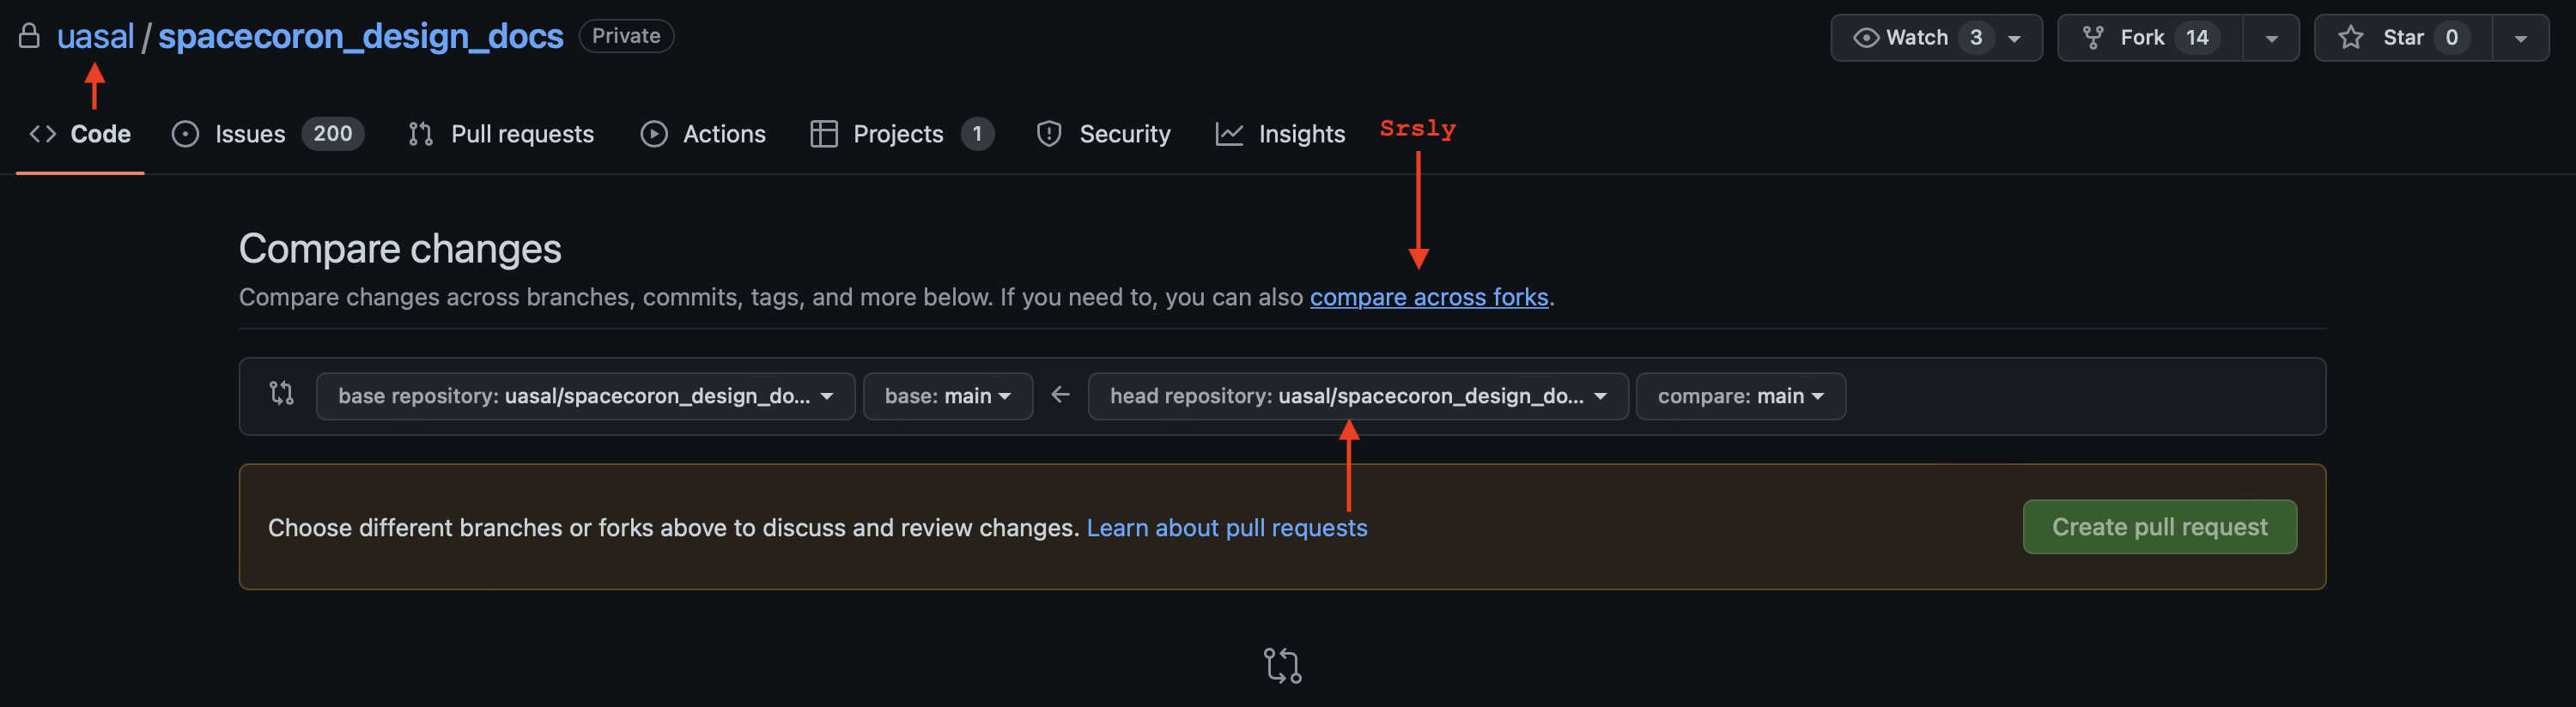Viewport: 2576px width, 707px height.
Task: Click the Projects table icon
Action: [824, 134]
